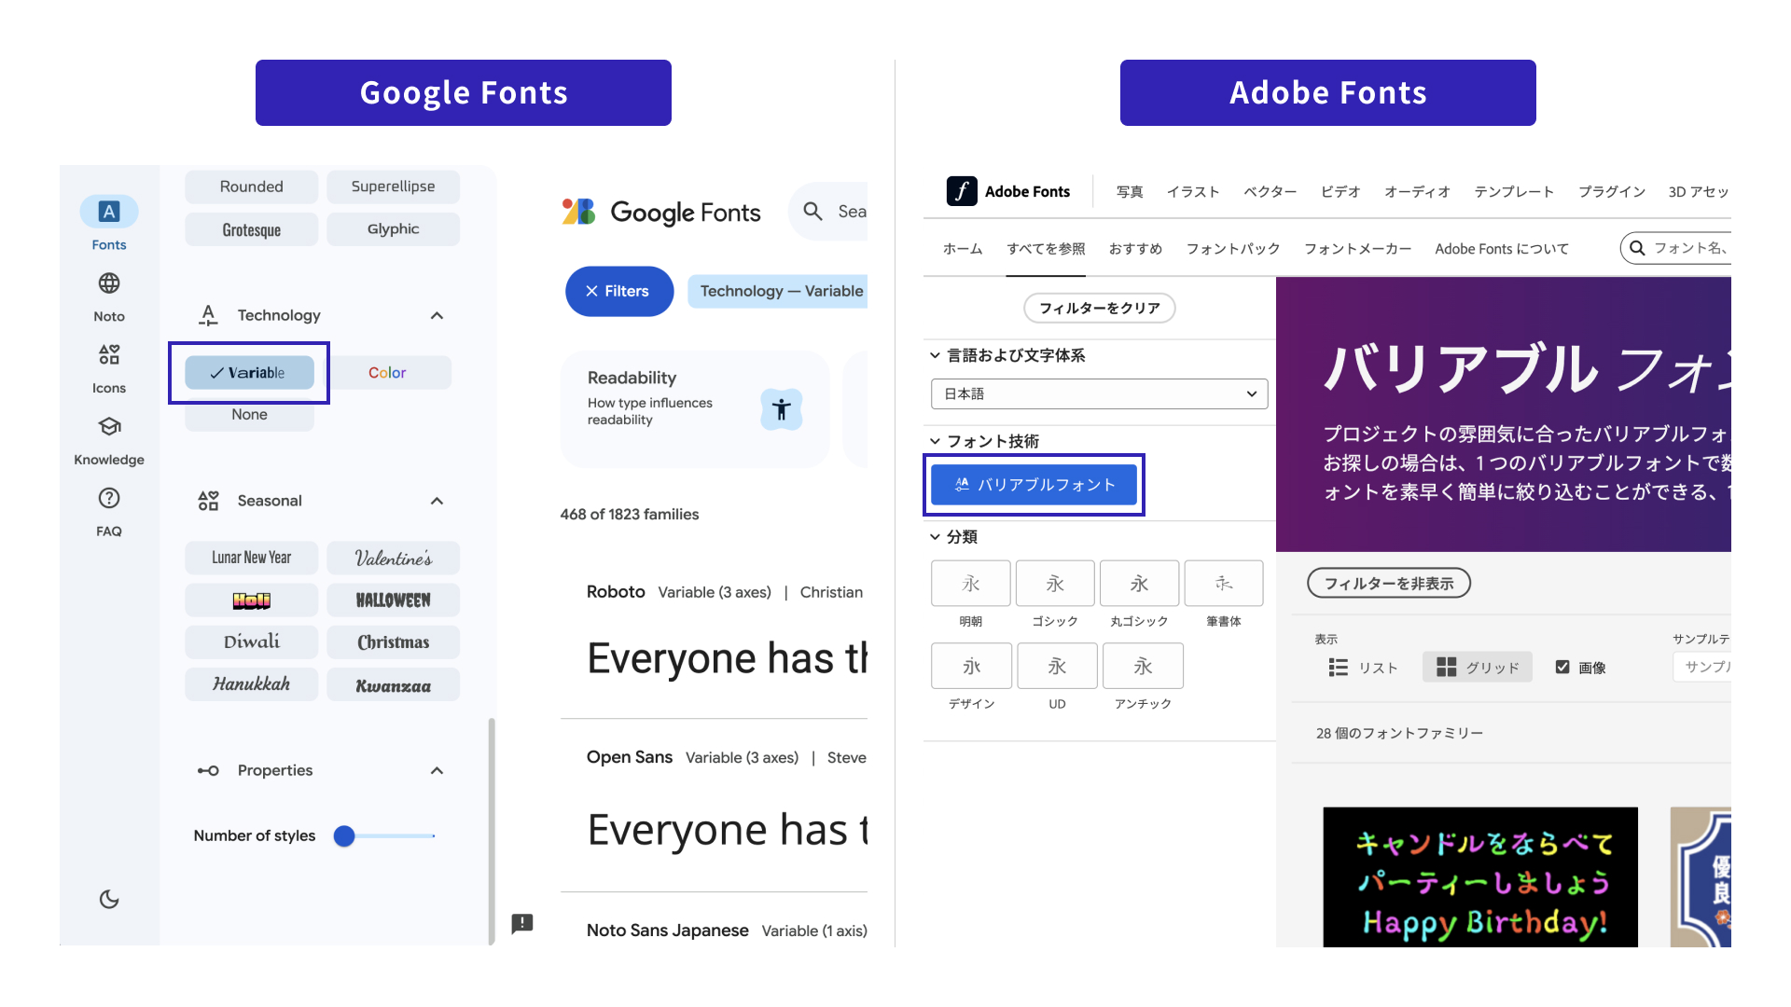Image resolution: width=1791 pixels, height=1007 pixels.
Task: Toggle the Variable technology chip
Action: [249, 373]
